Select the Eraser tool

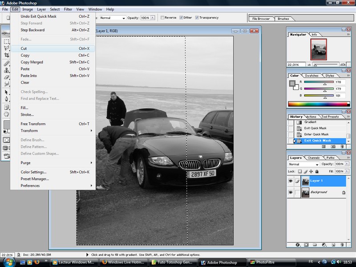(6, 77)
